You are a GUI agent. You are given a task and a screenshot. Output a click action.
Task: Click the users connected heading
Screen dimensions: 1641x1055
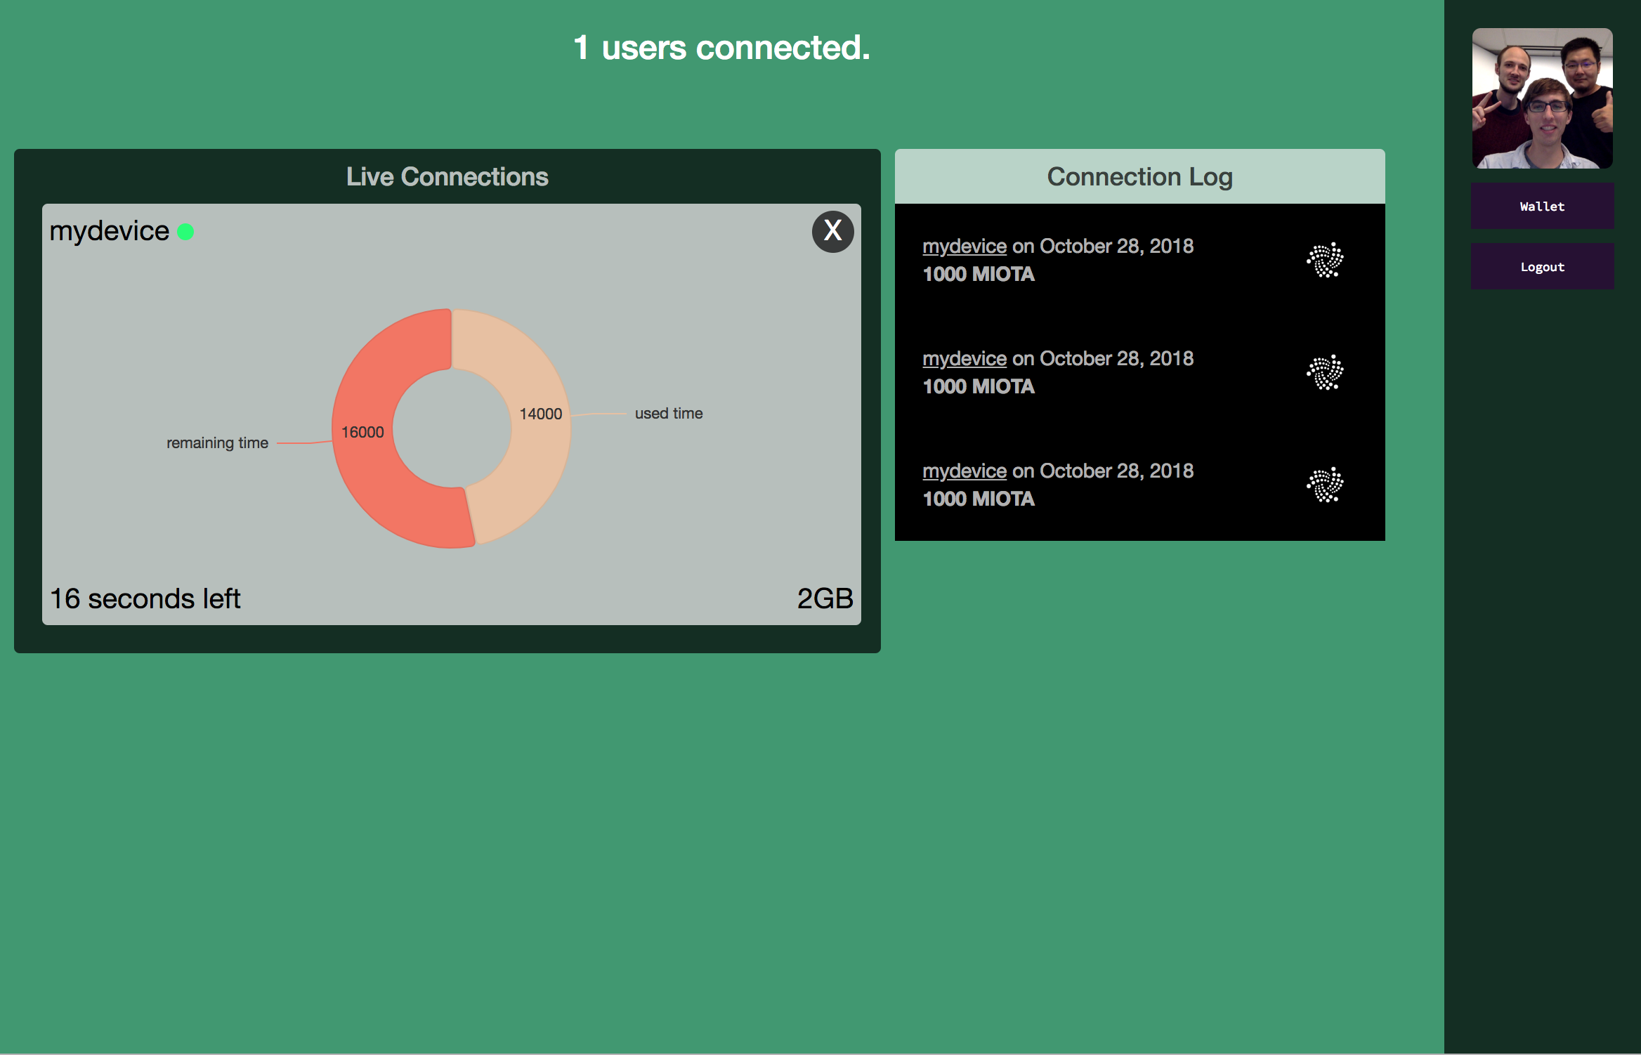(721, 48)
